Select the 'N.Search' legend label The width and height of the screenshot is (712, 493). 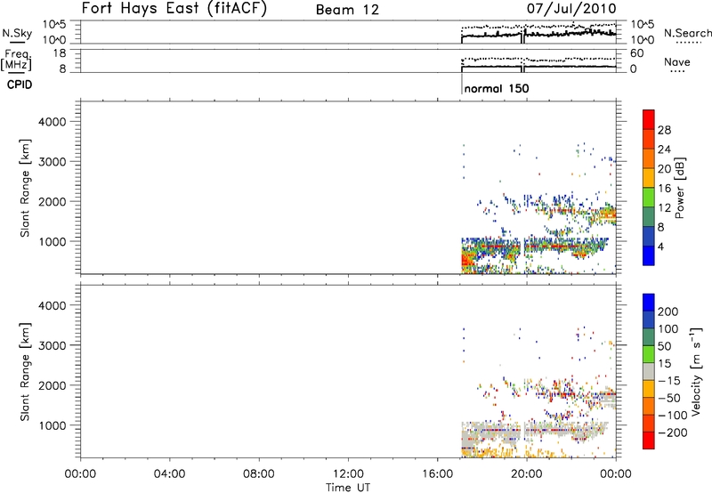[687, 33]
